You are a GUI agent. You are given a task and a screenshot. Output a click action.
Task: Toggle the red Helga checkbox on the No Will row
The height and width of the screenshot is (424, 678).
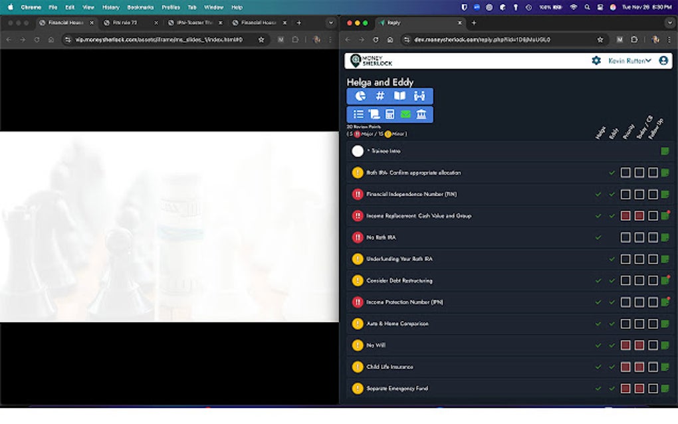pyautogui.click(x=625, y=345)
